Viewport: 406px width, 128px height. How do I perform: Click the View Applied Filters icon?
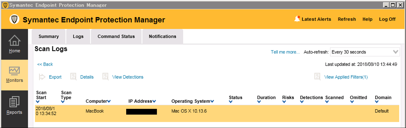[x=317, y=77]
